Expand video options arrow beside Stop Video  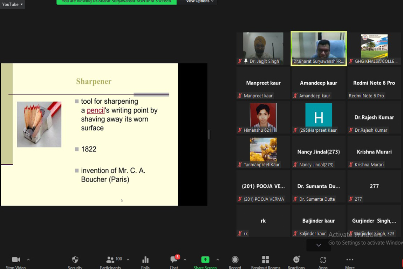click(x=28, y=260)
